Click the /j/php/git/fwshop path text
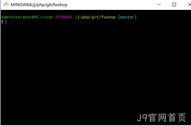The height and width of the screenshot is (126, 191). pos(95,17)
